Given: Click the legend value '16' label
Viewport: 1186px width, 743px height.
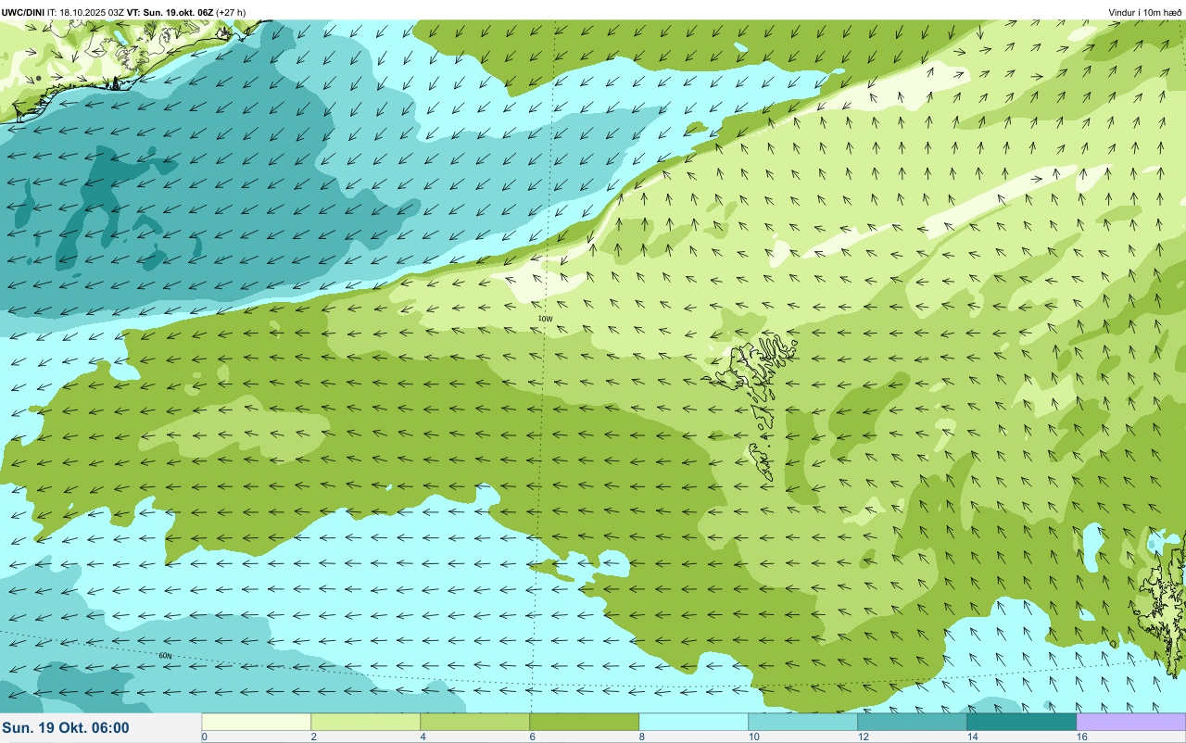Looking at the screenshot, I should 1081,737.
